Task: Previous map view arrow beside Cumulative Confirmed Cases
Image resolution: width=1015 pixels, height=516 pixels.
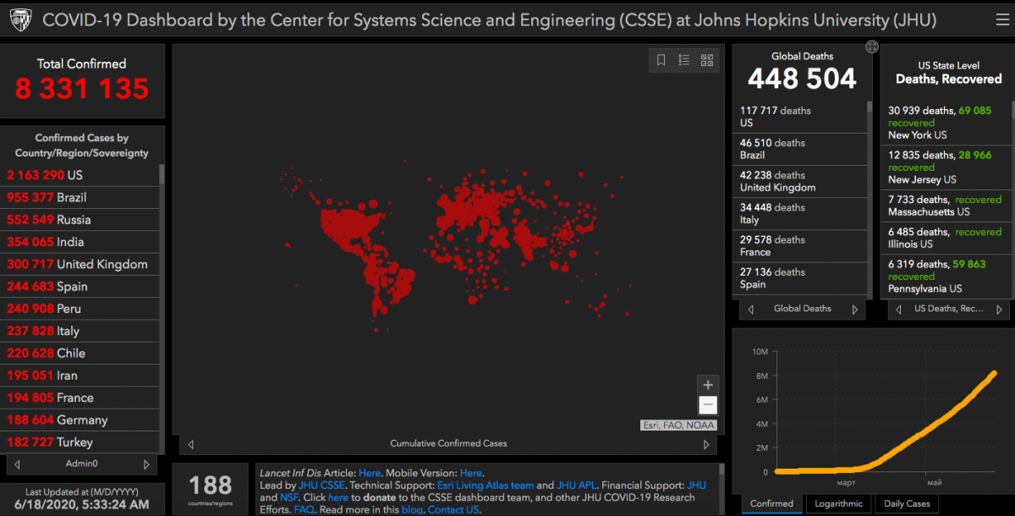Action: click(x=190, y=444)
